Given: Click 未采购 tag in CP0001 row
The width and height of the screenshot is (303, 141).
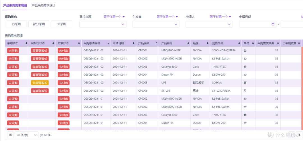Looking at the screenshot, I should click(13, 51).
